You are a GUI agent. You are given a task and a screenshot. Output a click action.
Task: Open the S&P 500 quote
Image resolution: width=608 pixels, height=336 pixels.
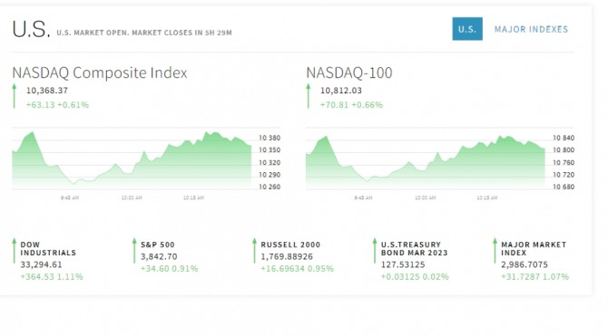click(x=157, y=245)
